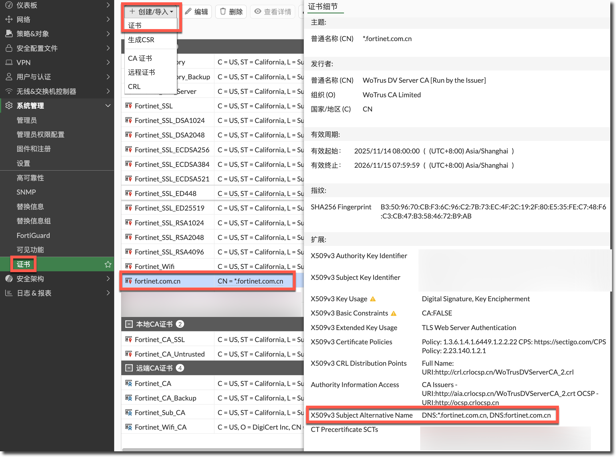Click the Fortinet_Sub_CA remote certificate icon
Viewport: 616px width, 457px height.
(128, 412)
